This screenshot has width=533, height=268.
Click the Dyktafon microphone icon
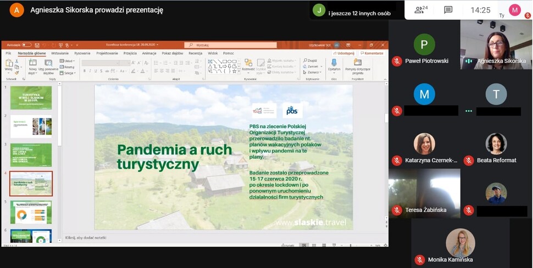tap(334, 63)
